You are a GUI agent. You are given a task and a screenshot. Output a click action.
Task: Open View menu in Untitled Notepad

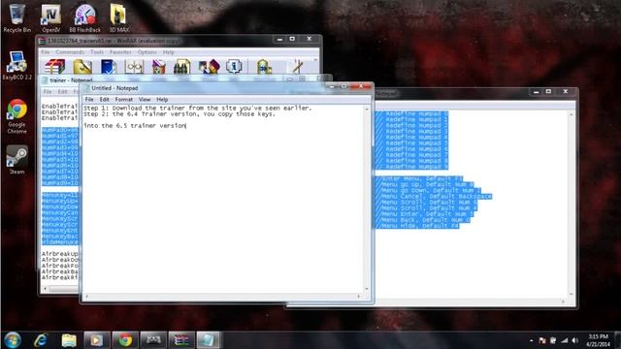click(145, 99)
